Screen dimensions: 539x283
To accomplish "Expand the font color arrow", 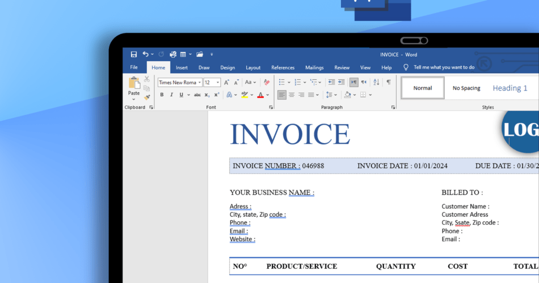I will tap(268, 95).
